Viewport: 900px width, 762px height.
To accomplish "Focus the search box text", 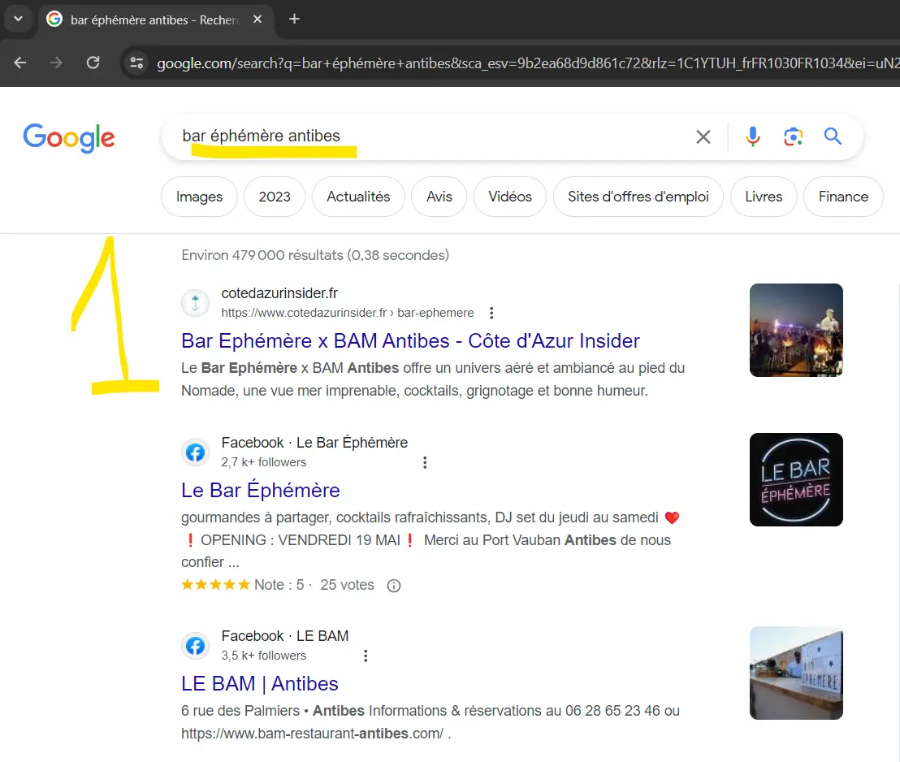I will pos(262,136).
